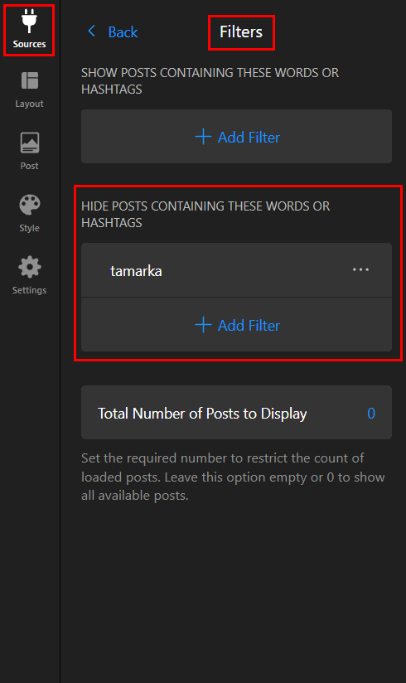
Task: Go back via the Back link
Action: pos(123,31)
